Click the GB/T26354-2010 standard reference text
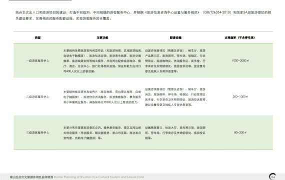 216,12
